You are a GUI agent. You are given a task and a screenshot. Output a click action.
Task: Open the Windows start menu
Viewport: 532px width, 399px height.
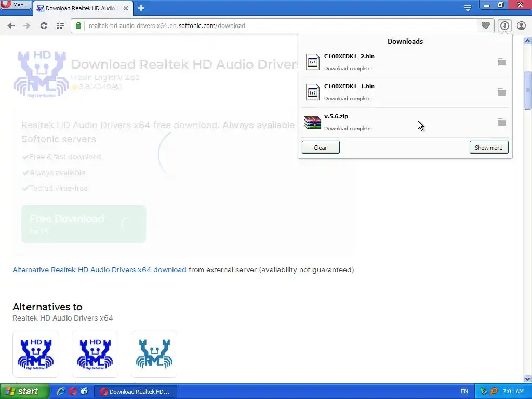pos(24,392)
